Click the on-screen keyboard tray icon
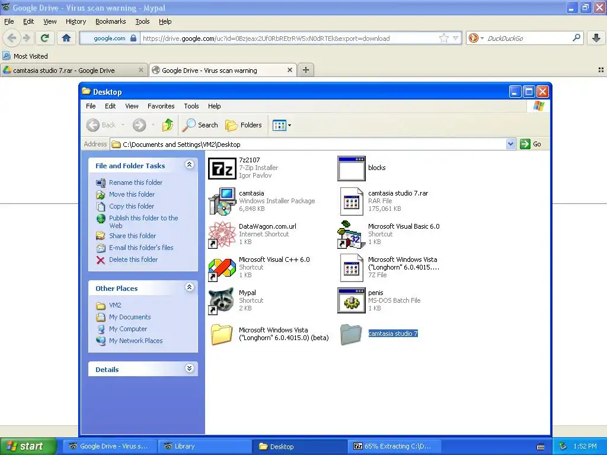The width and height of the screenshot is (607, 455). point(541,447)
